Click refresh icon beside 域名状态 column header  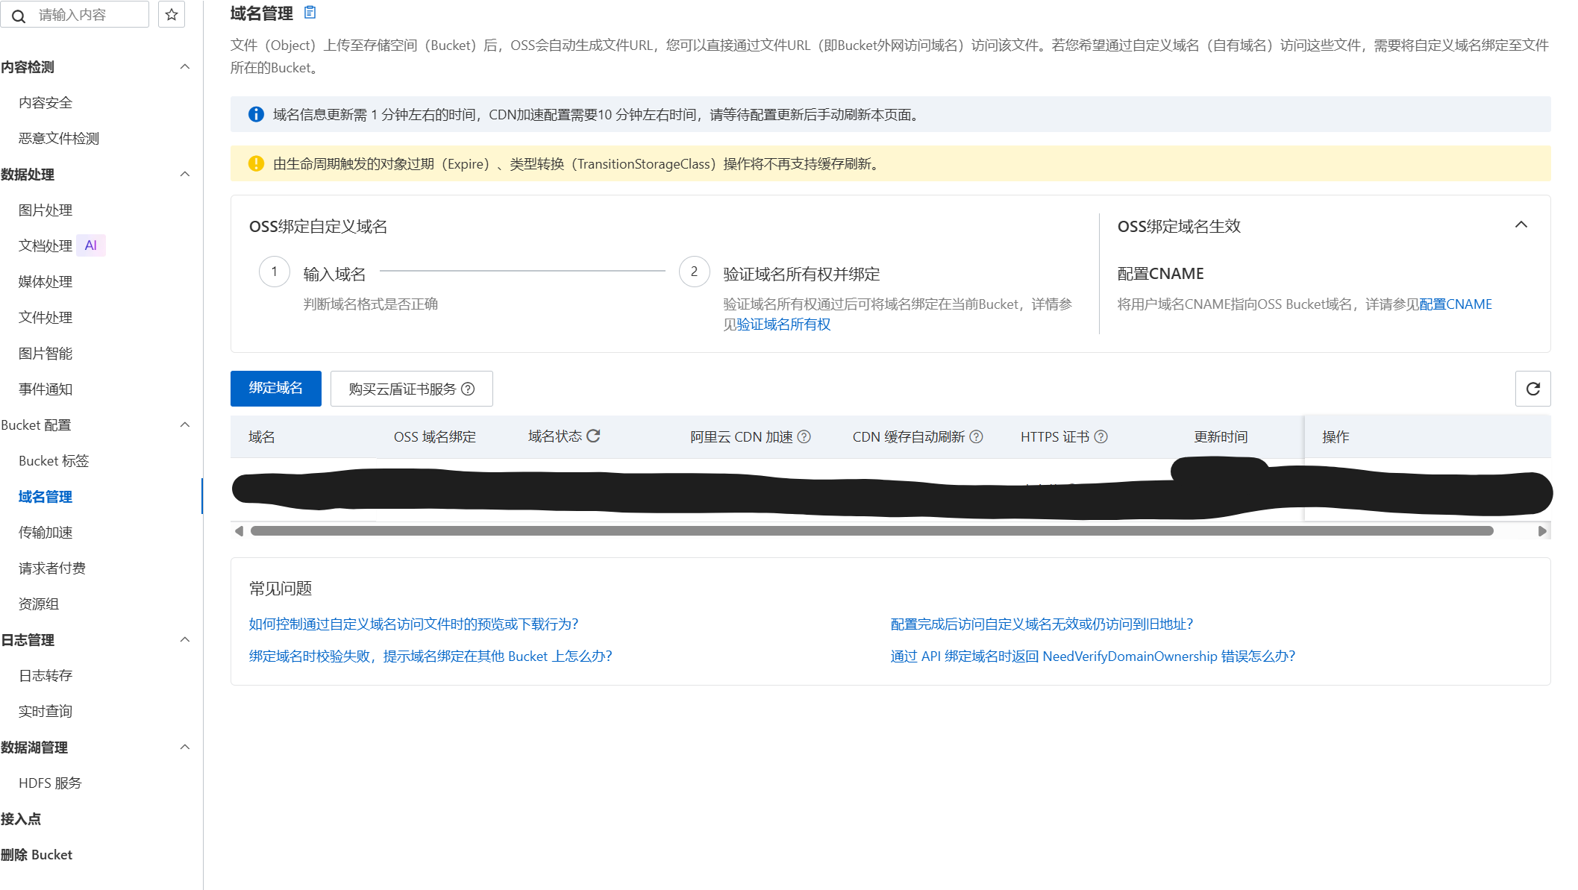pos(593,436)
